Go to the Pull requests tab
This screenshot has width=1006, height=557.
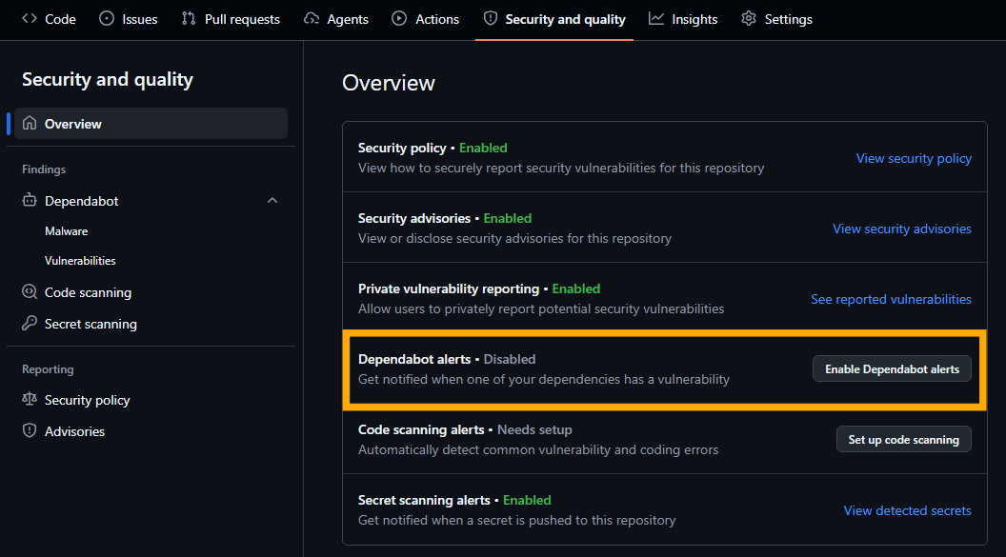click(x=231, y=19)
